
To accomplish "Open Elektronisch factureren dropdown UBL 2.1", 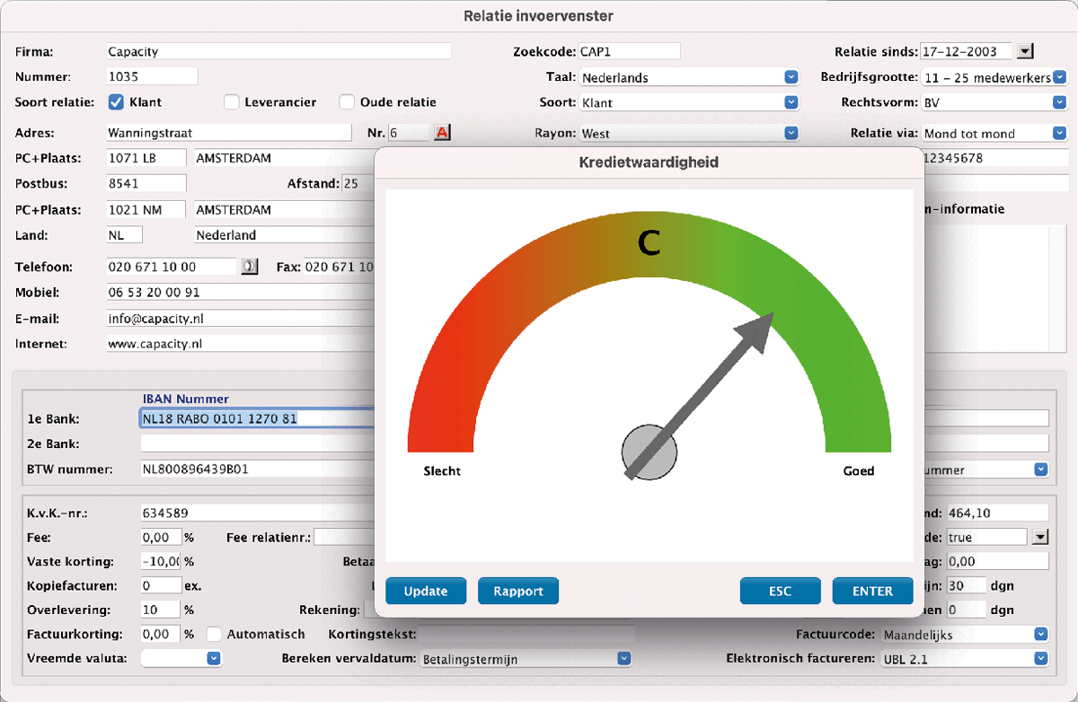I will coord(964,659).
